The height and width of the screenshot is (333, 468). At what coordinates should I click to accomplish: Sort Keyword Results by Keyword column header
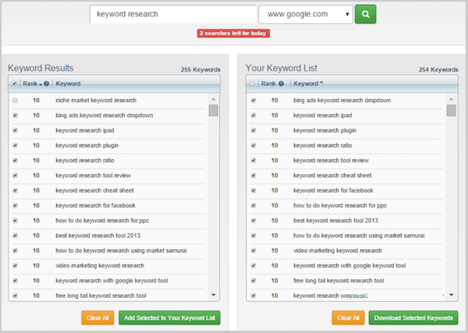(x=68, y=84)
